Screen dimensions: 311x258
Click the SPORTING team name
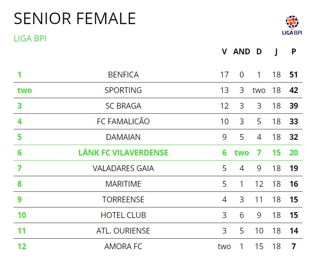pyautogui.click(x=123, y=90)
